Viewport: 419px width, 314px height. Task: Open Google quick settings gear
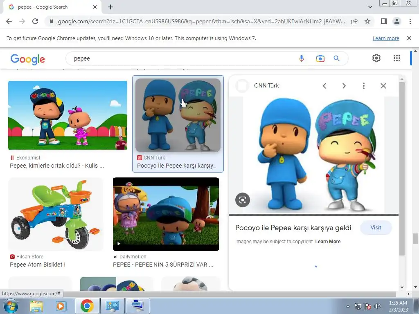click(x=376, y=58)
